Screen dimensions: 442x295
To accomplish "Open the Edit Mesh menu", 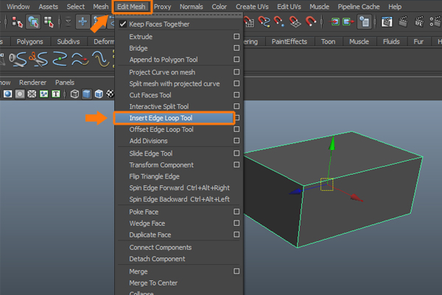I will click(x=133, y=7).
